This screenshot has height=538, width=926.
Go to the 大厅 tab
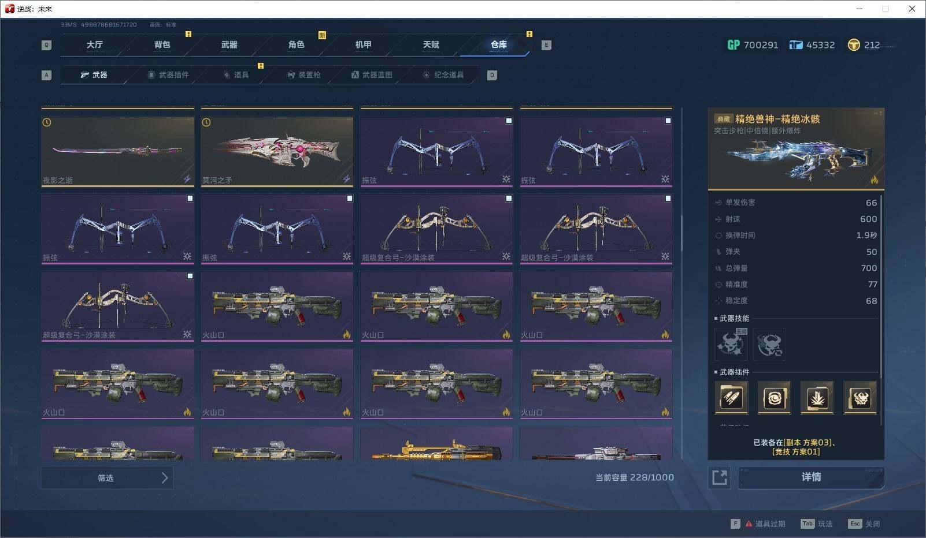click(95, 44)
